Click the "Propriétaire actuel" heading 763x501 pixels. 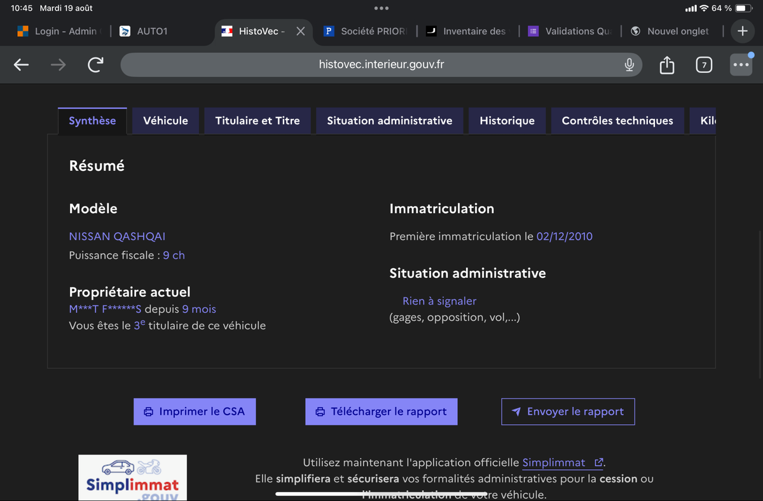(x=130, y=292)
